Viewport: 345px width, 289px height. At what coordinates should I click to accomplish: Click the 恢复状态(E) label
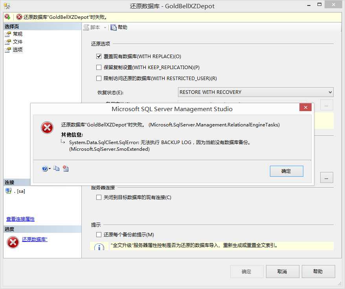(x=110, y=93)
